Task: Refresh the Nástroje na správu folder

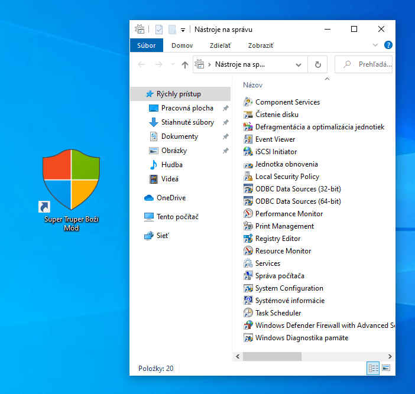Action: click(318, 65)
